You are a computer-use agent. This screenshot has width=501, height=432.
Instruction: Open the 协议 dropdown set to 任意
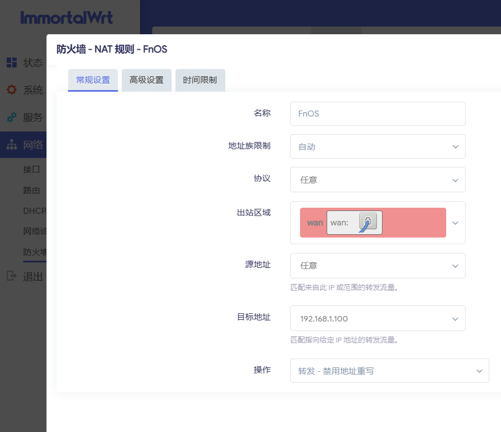point(378,180)
